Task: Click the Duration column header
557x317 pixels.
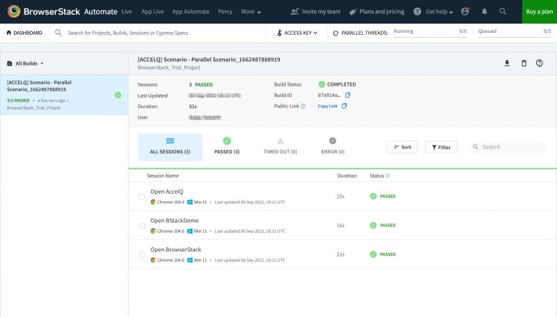Action: click(347, 176)
